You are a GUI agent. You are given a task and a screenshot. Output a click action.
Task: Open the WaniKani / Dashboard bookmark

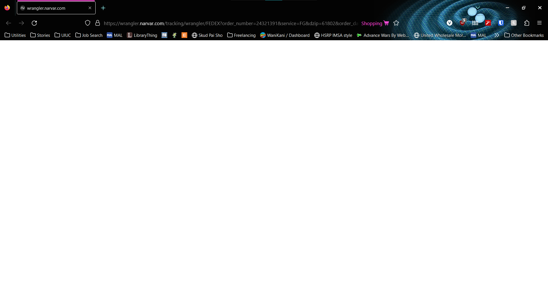tap(285, 35)
